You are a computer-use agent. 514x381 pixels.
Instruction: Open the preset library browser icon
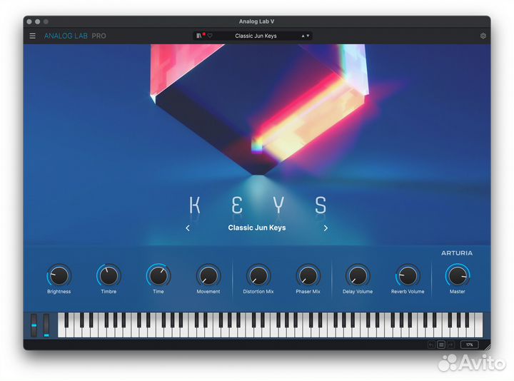(199, 36)
